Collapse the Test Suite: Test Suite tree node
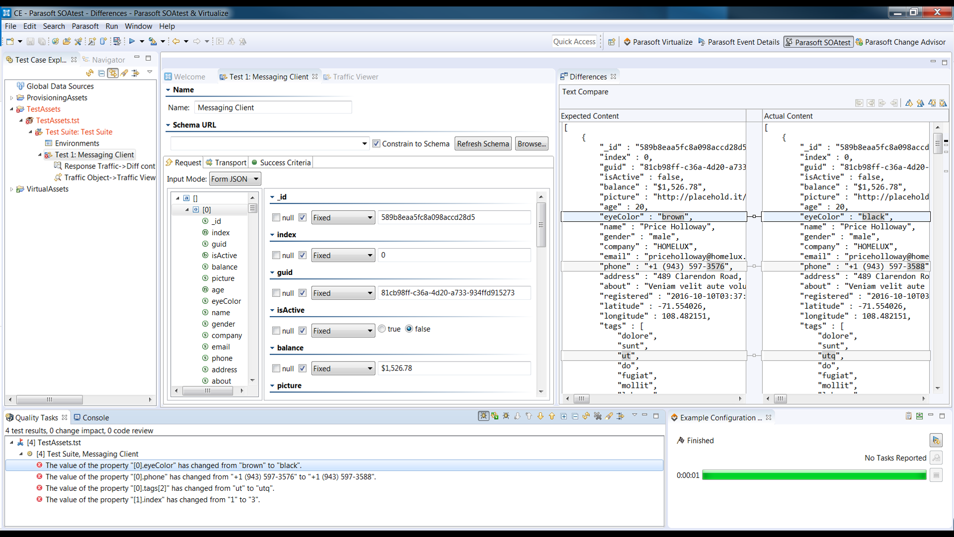This screenshot has width=954, height=537. (31, 132)
